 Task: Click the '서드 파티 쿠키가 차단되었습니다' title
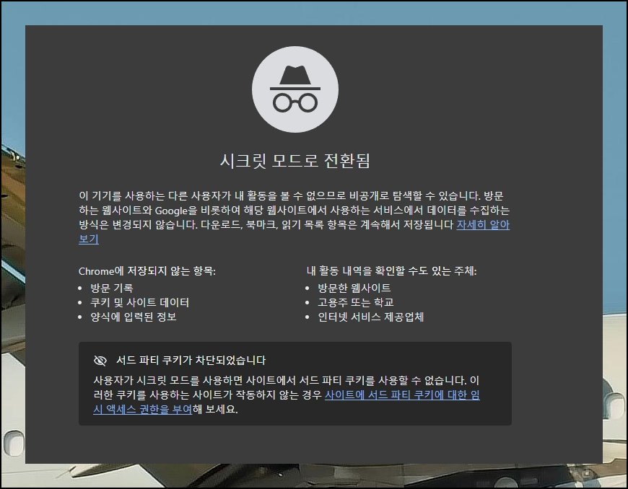pyautogui.click(x=191, y=361)
